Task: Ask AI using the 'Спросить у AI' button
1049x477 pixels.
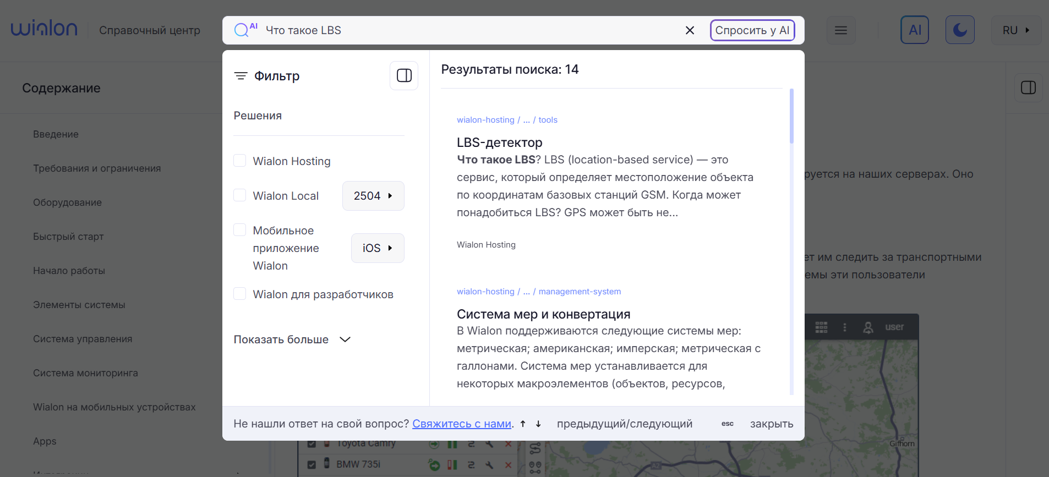Action: [x=752, y=30]
